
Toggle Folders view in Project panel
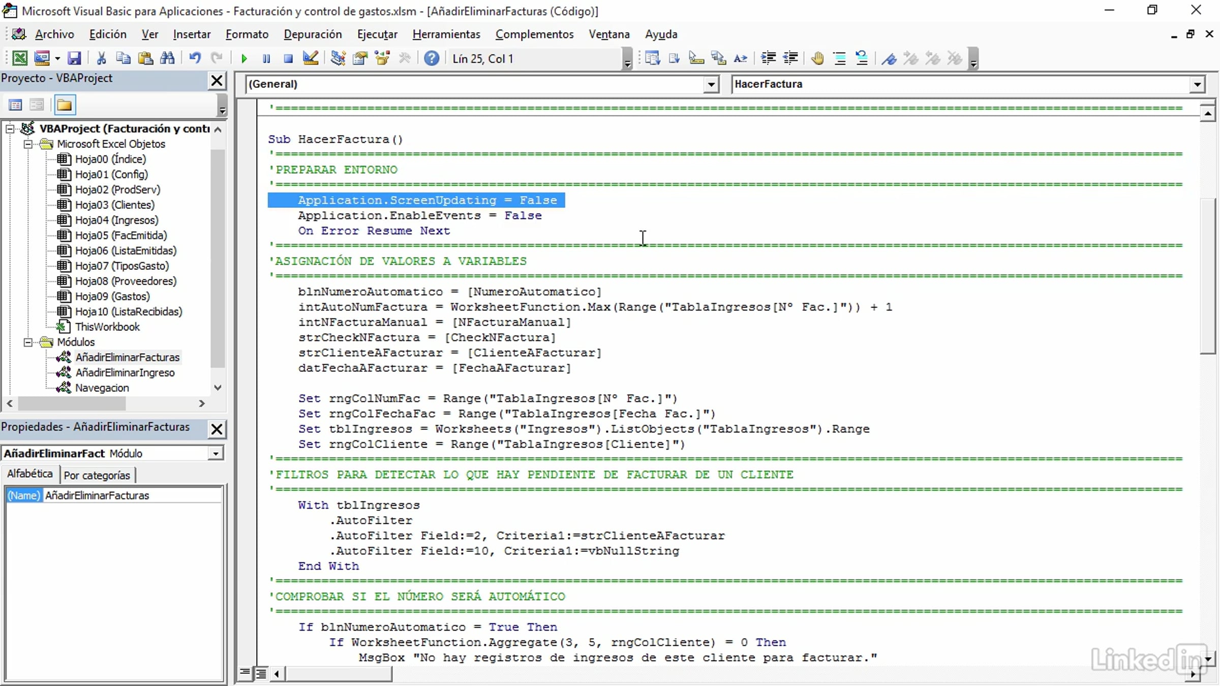tap(65, 105)
